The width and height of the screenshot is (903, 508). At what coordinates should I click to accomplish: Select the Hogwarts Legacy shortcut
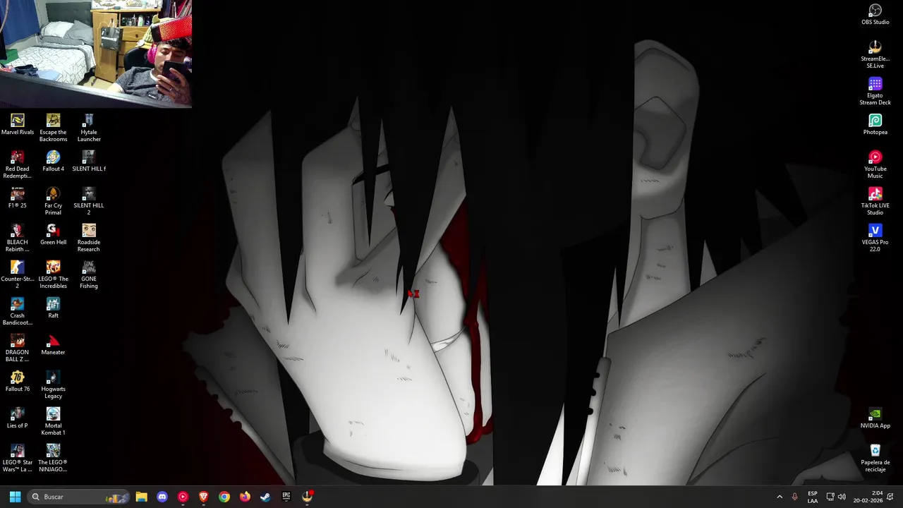[x=53, y=385]
